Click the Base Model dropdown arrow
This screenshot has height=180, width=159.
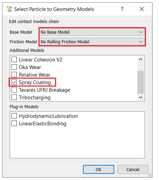coord(141,32)
